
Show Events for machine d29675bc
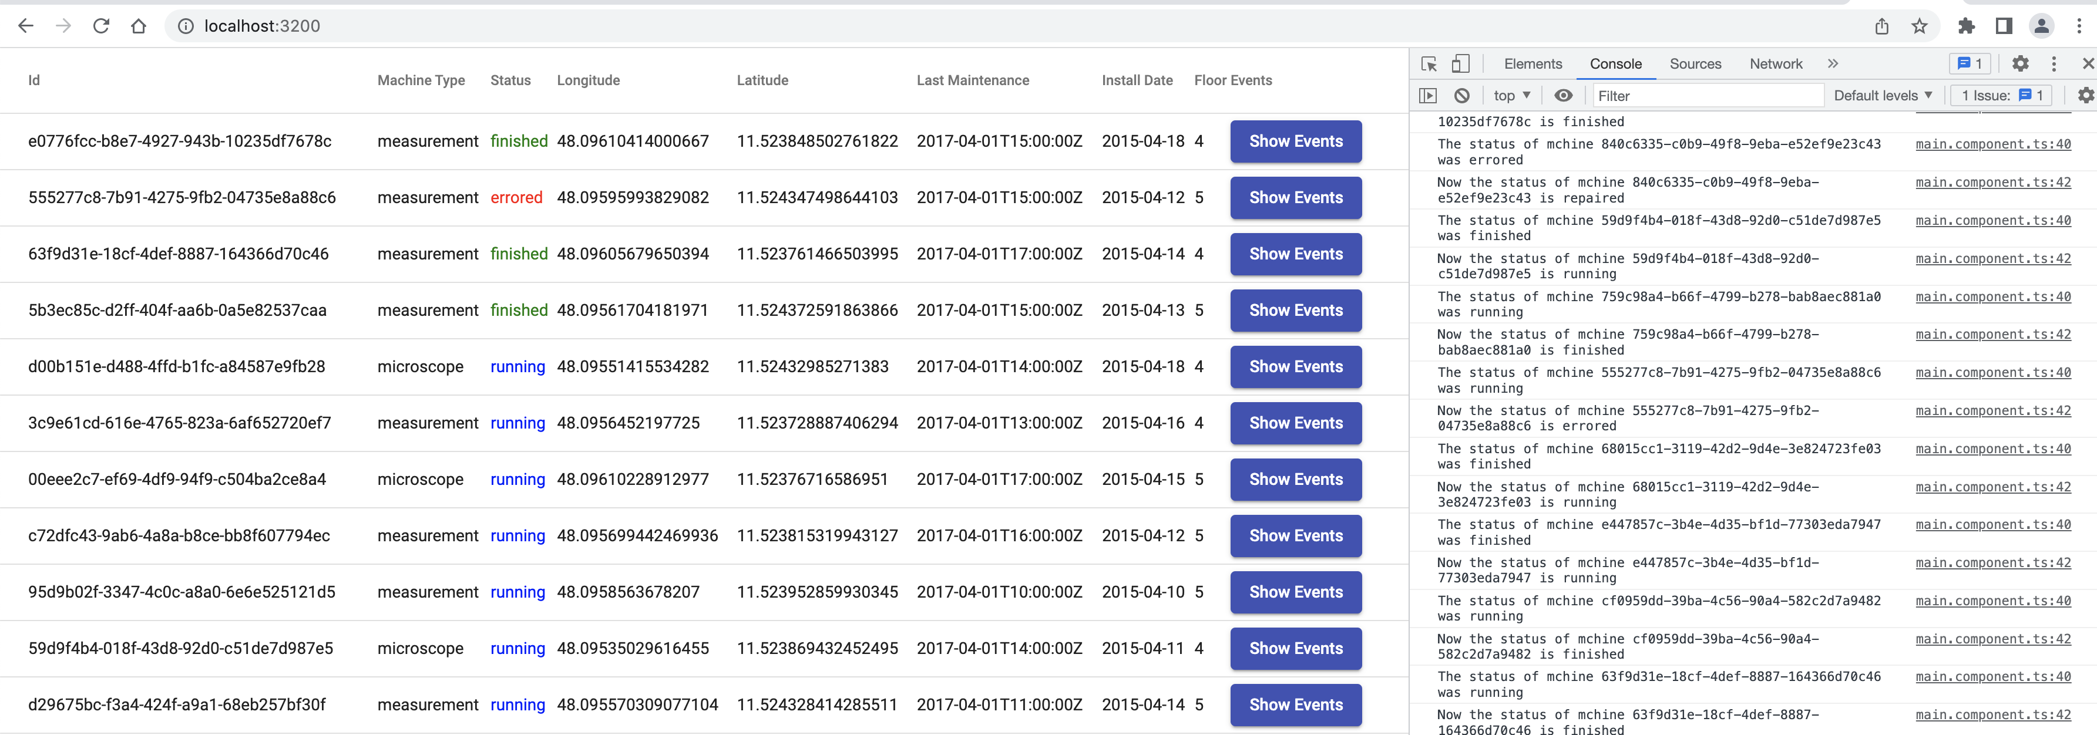pos(1295,705)
